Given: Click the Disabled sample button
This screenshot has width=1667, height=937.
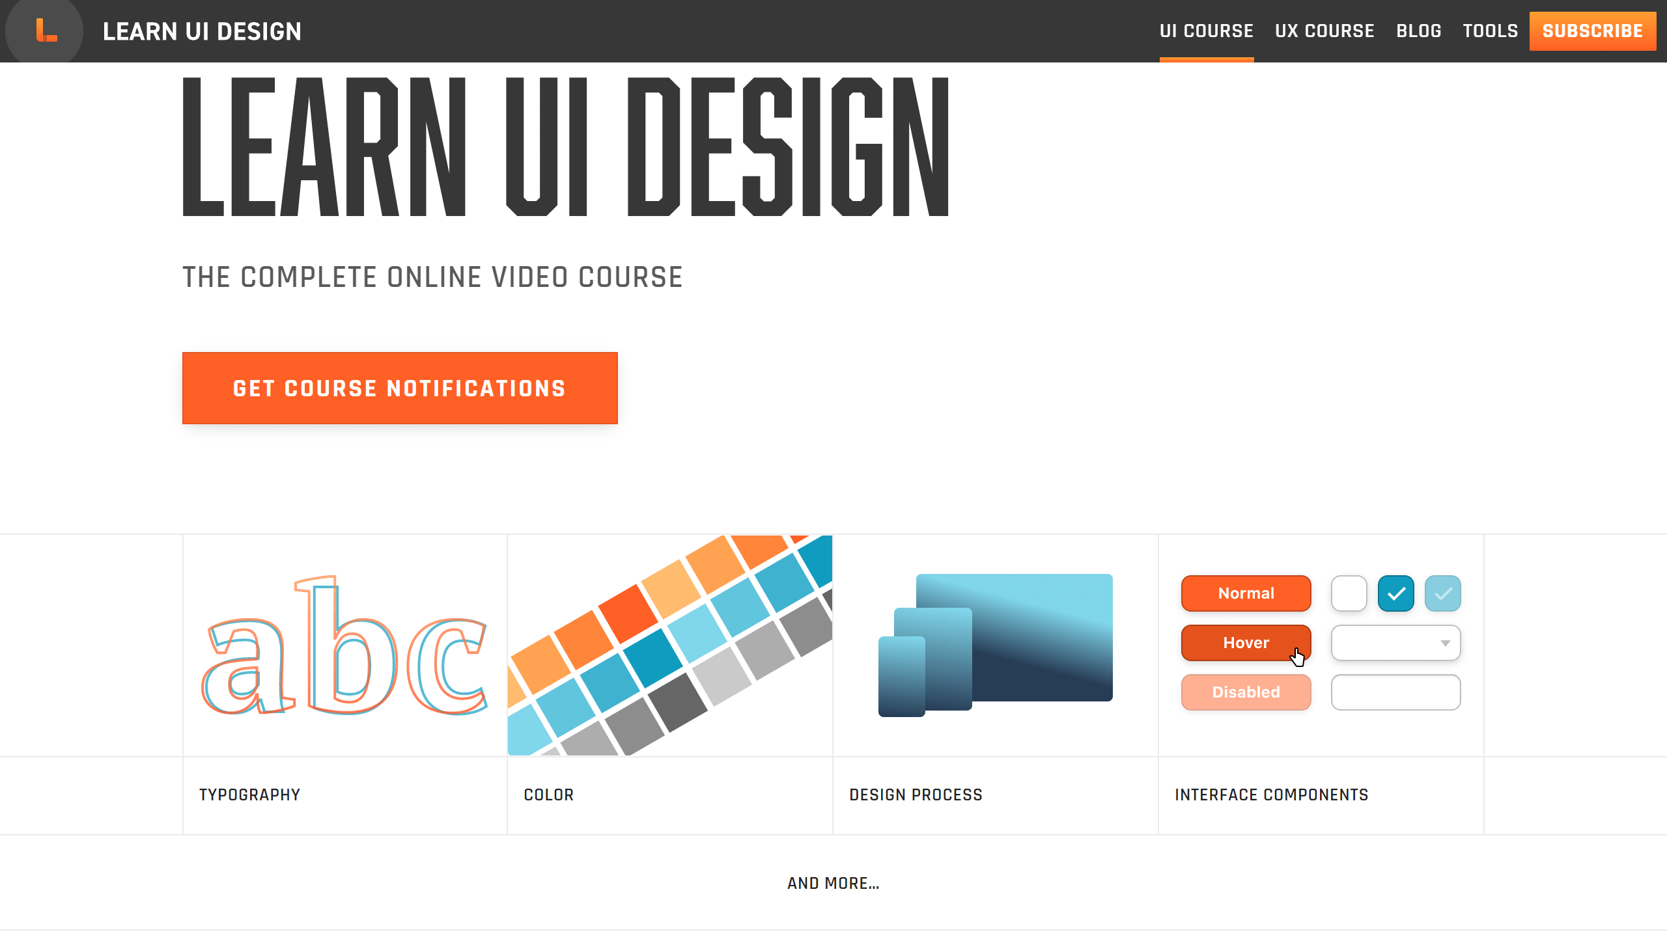Looking at the screenshot, I should click(1246, 692).
